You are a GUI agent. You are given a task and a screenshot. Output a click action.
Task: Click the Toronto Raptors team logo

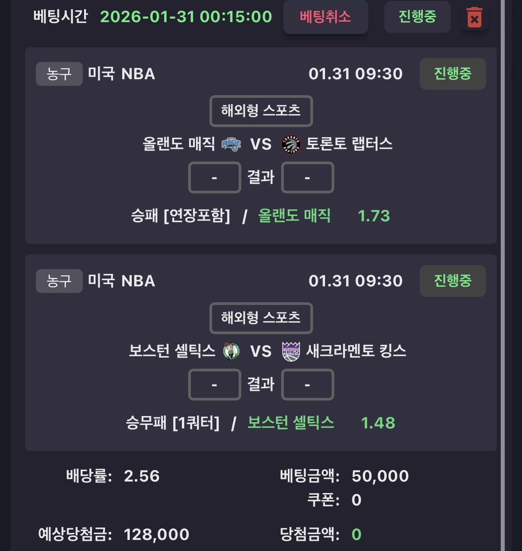point(291,144)
